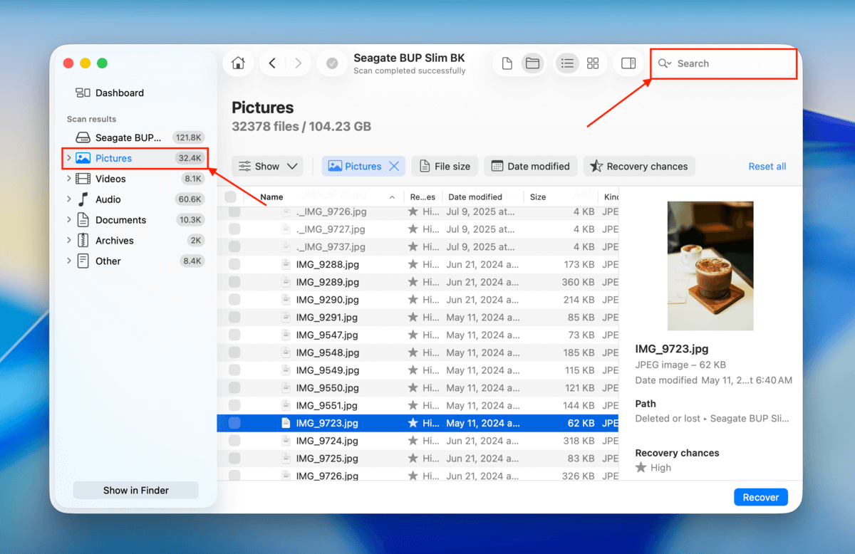855x554 pixels.
Task: Select the list view icon
Action: (x=567, y=63)
